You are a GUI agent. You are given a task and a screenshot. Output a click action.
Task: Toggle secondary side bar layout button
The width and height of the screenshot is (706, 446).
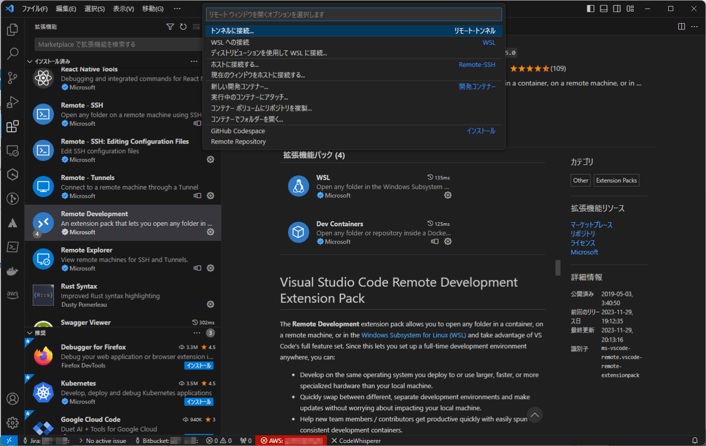point(617,9)
